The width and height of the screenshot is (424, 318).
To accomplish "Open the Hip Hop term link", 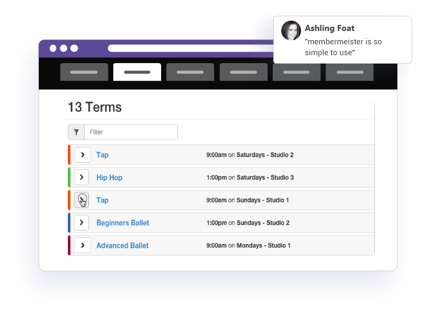I will click(109, 178).
